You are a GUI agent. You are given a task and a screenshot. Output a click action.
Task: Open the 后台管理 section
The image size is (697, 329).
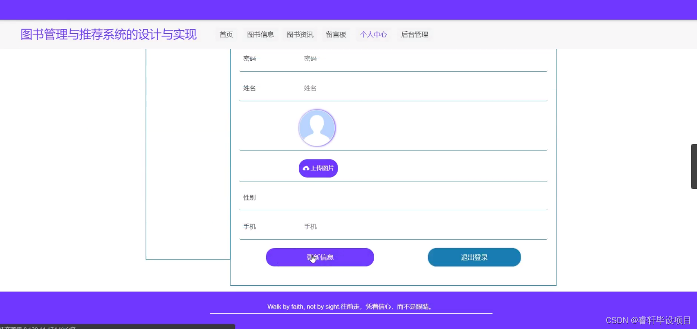click(x=414, y=34)
